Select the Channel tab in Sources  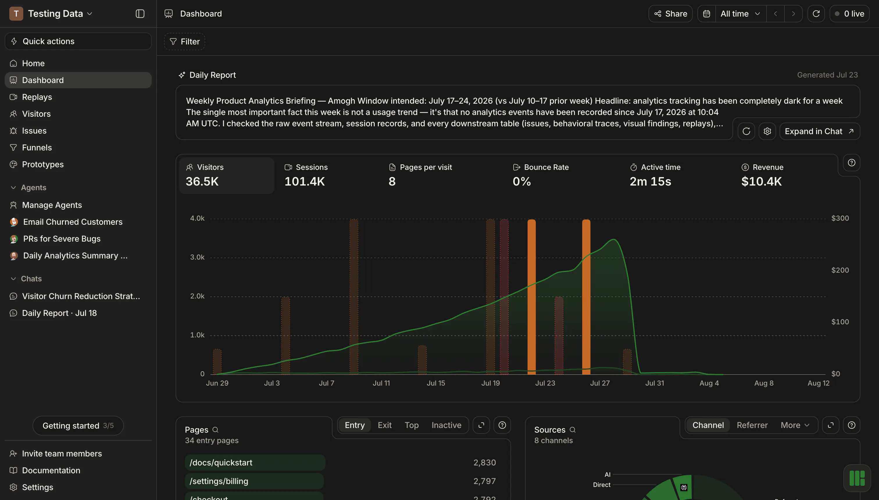click(x=708, y=425)
